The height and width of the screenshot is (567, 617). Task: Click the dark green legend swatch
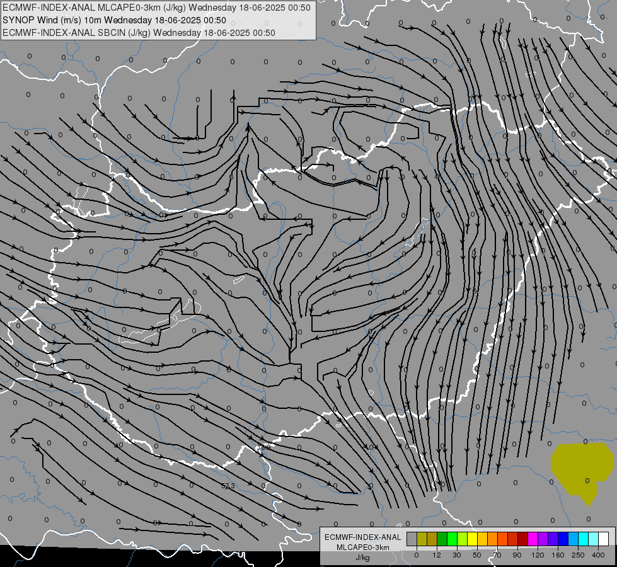[442, 539]
